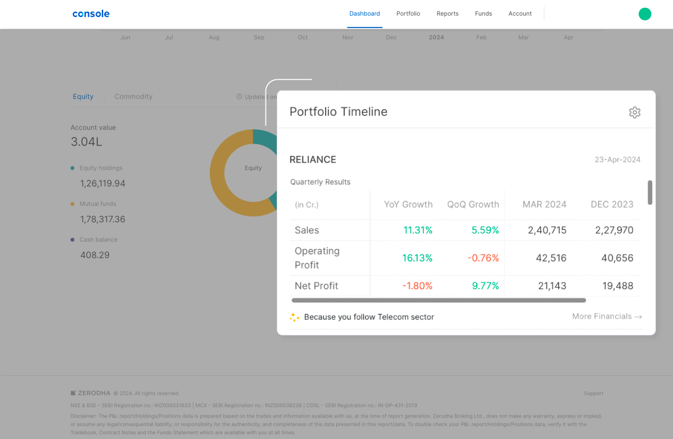Click Net Profit YoY value -1.80%
673x439 pixels.
417,286
